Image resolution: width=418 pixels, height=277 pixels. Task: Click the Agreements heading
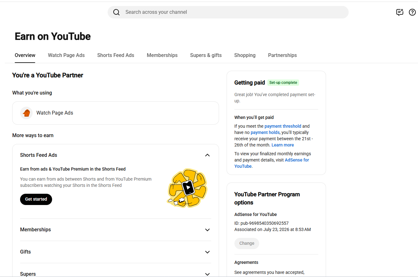pyautogui.click(x=246, y=262)
